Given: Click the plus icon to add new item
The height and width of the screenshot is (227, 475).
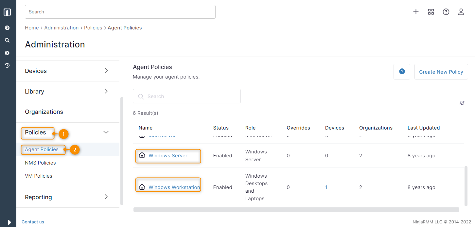Looking at the screenshot, I should click(x=416, y=12).
